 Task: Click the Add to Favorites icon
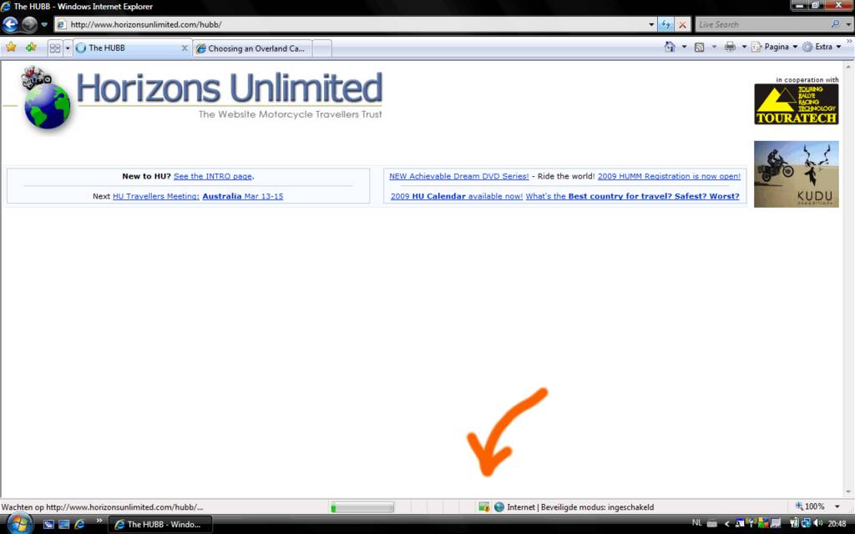(x=31, y=48)
